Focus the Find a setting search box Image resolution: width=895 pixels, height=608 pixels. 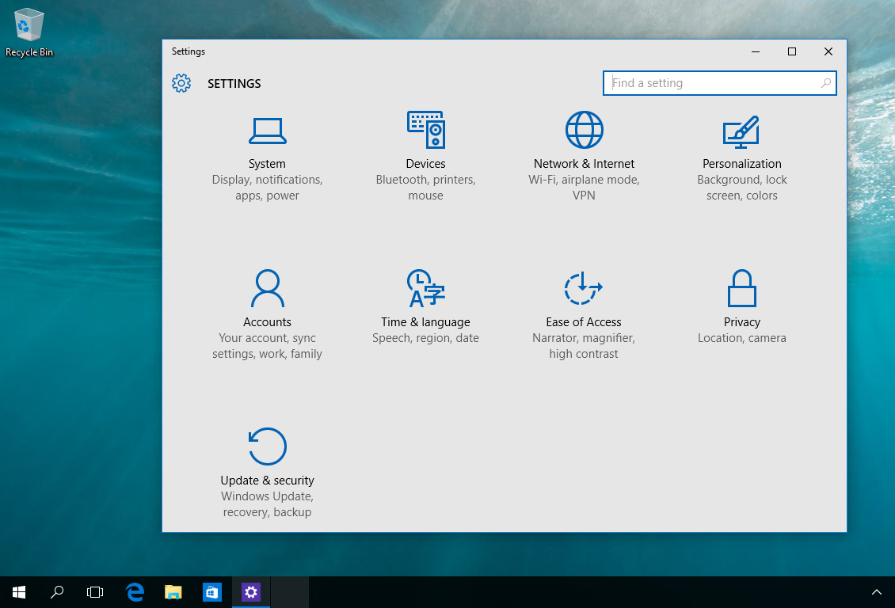(720, 83)
